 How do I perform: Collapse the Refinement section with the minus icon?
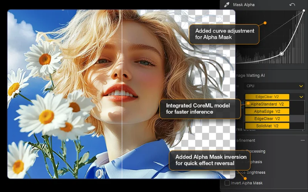[303, 141]
